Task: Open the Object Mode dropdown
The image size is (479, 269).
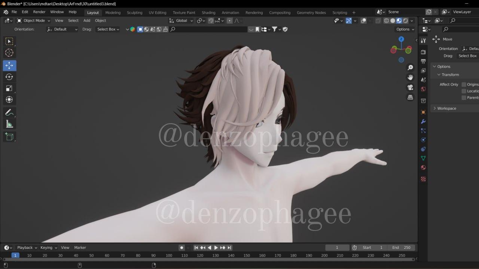Action: coord(34,21)
